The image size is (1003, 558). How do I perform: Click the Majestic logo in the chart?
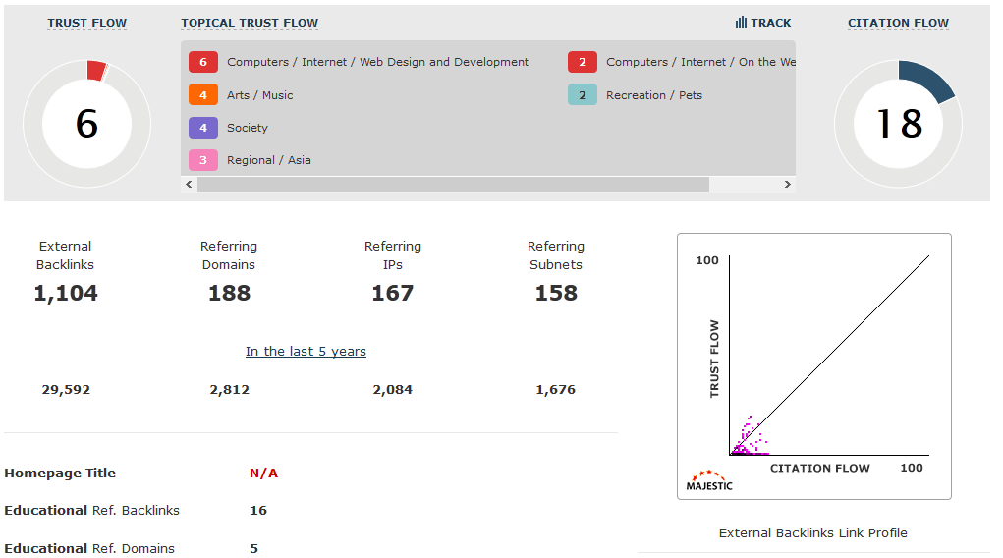click(x=708, y=480)
